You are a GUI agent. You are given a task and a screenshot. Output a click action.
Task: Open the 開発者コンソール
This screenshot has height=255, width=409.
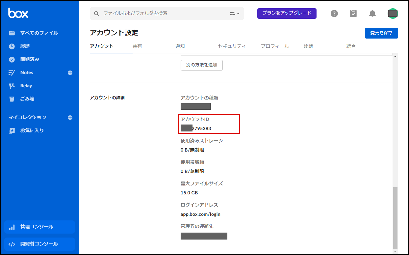pos(39,244)
